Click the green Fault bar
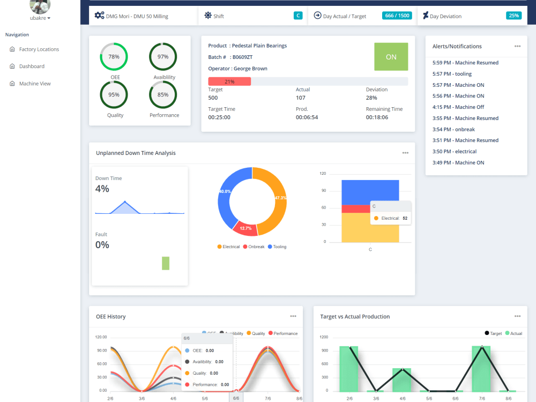This screenshot has height=402, width=536. pyautogui.click(x=166, y=263)
